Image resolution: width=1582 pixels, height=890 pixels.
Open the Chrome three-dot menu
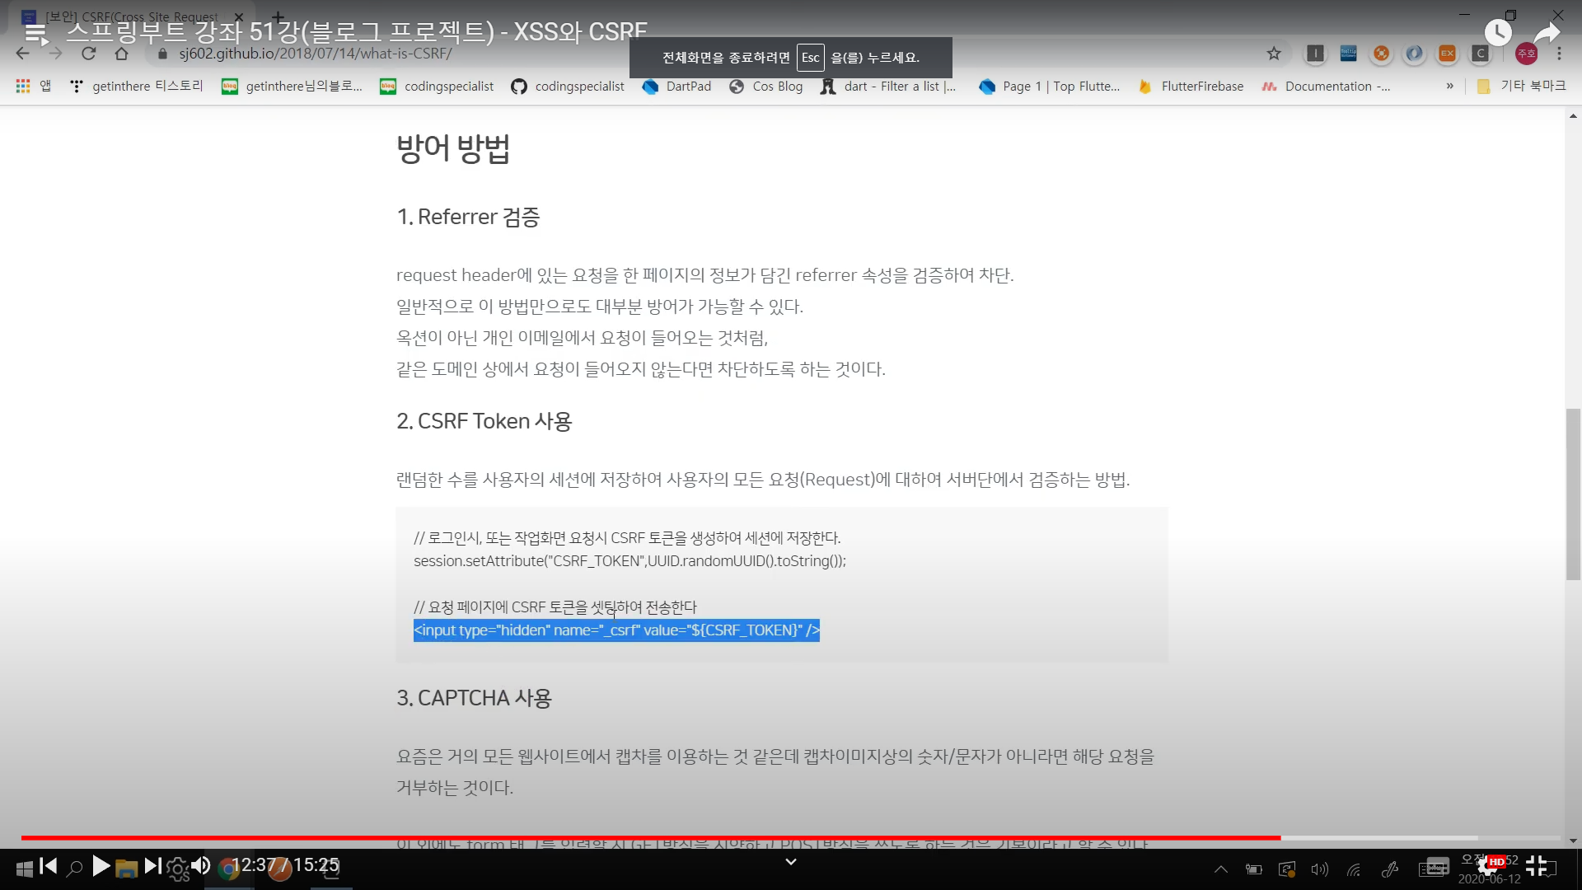(1559, 54)
